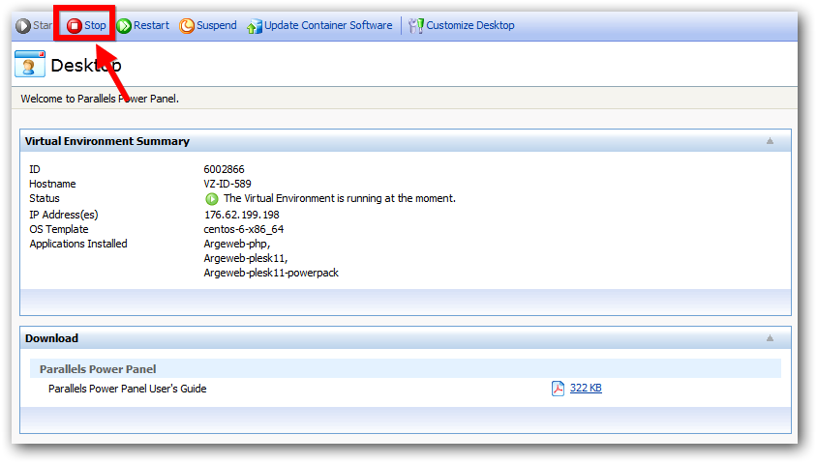The image size is (817, 463).
Task: Click the Desktop user icon beside the title
Action: pyautogui.click(x=30, y=64)
